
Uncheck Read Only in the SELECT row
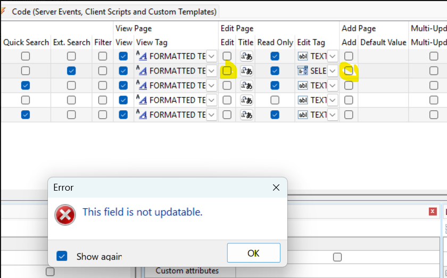tap(275, 71)
